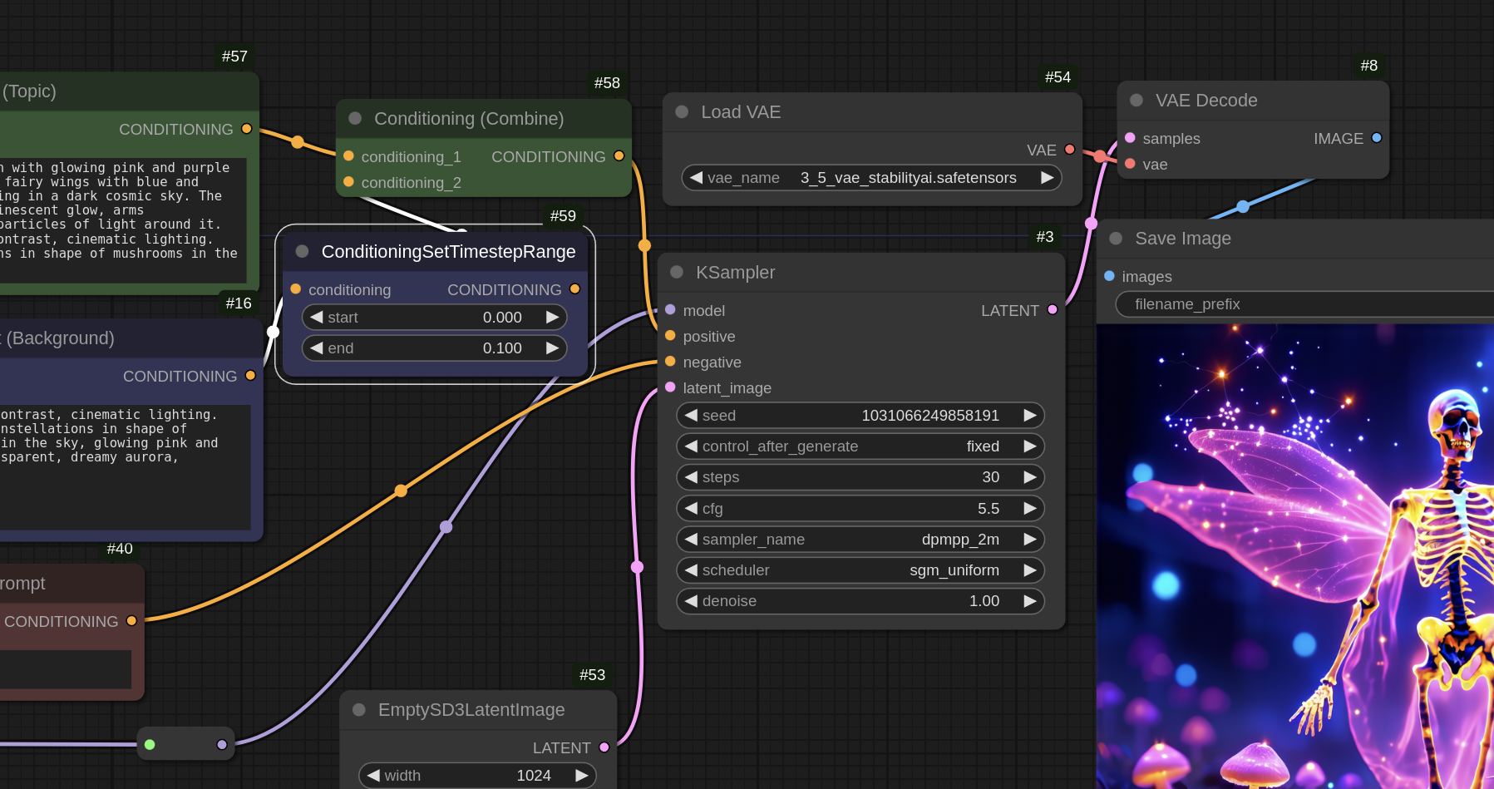This screenshot has width=1494, height=789.
Task: Click the VAE Decode IMAGE output socket
Action: coord(1377,138)
